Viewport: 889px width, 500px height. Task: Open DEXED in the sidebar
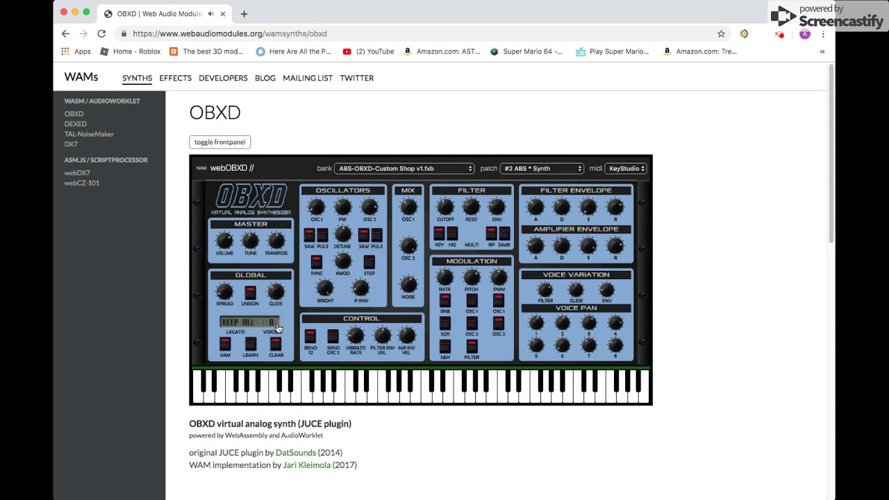tap(76, 124)
